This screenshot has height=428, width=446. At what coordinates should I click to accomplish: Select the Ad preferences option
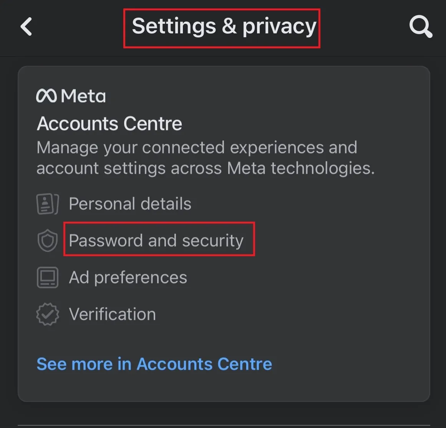[128, 277]
